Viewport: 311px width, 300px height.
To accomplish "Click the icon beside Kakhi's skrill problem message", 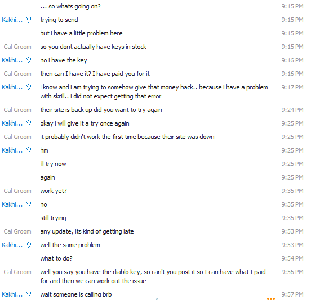I will point(29,87).
